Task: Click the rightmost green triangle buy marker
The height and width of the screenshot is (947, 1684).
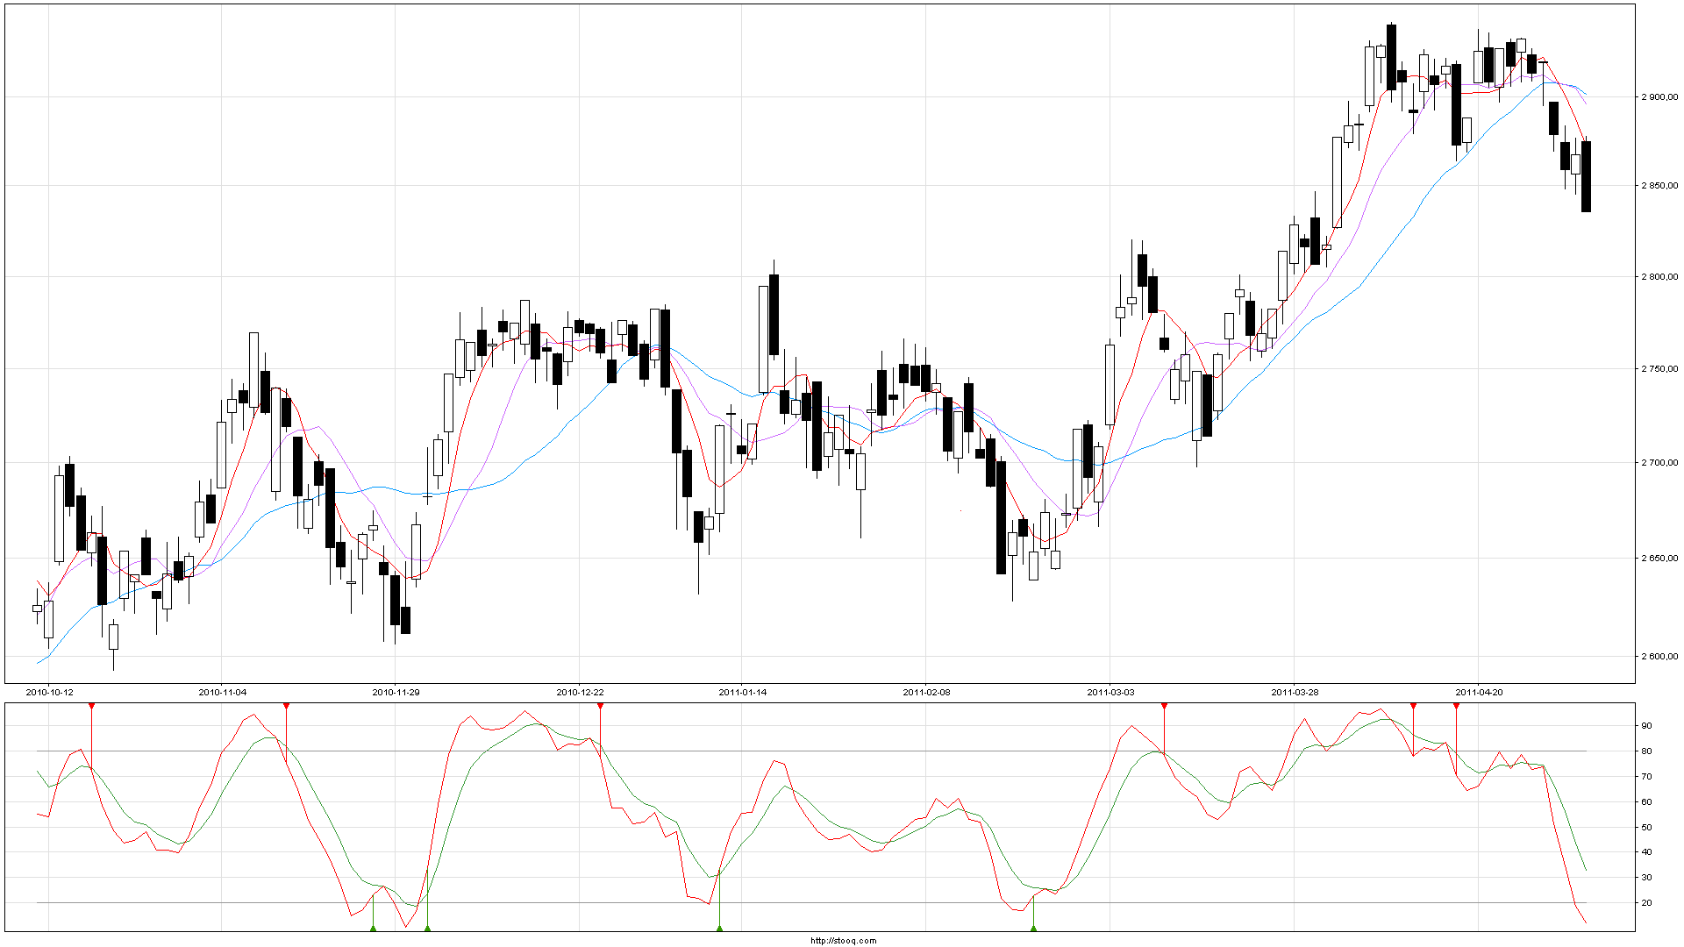Action: pos(1033,928)
